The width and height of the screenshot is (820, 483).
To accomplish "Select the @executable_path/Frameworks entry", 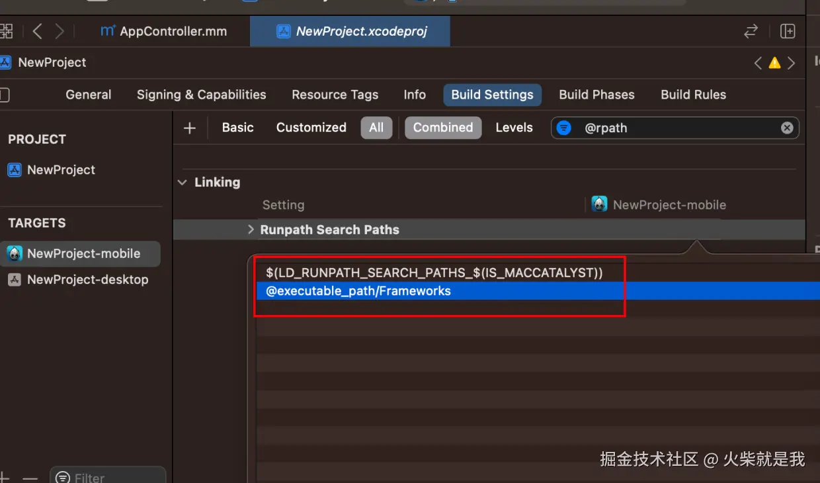I will point(537,290).
